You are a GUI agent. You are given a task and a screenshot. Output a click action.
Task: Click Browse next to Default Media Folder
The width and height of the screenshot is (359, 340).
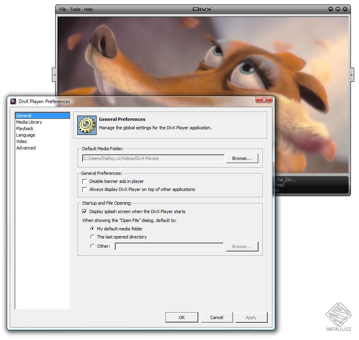242,158
